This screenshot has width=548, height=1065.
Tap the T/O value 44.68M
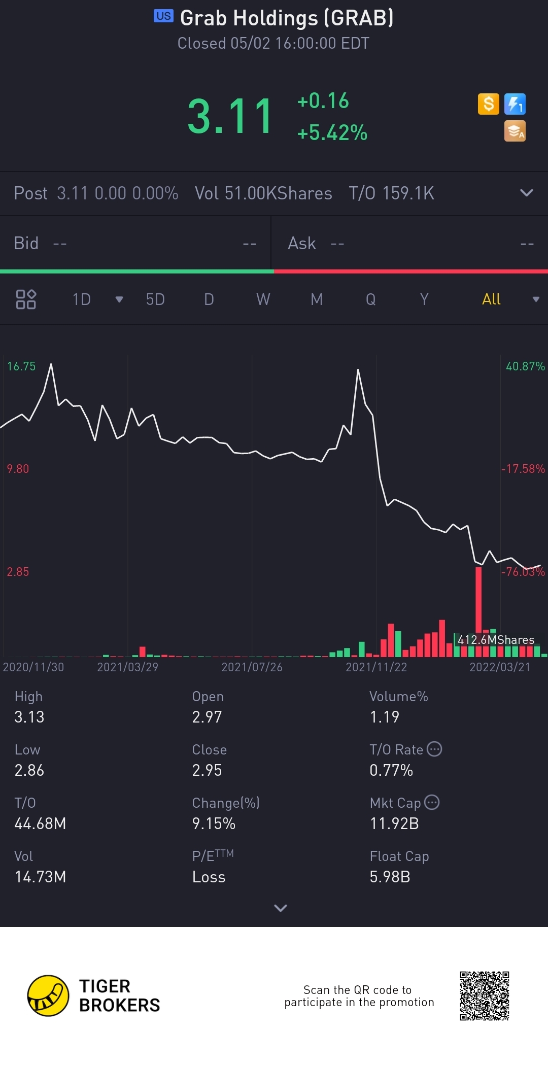[x=40, y=823]
